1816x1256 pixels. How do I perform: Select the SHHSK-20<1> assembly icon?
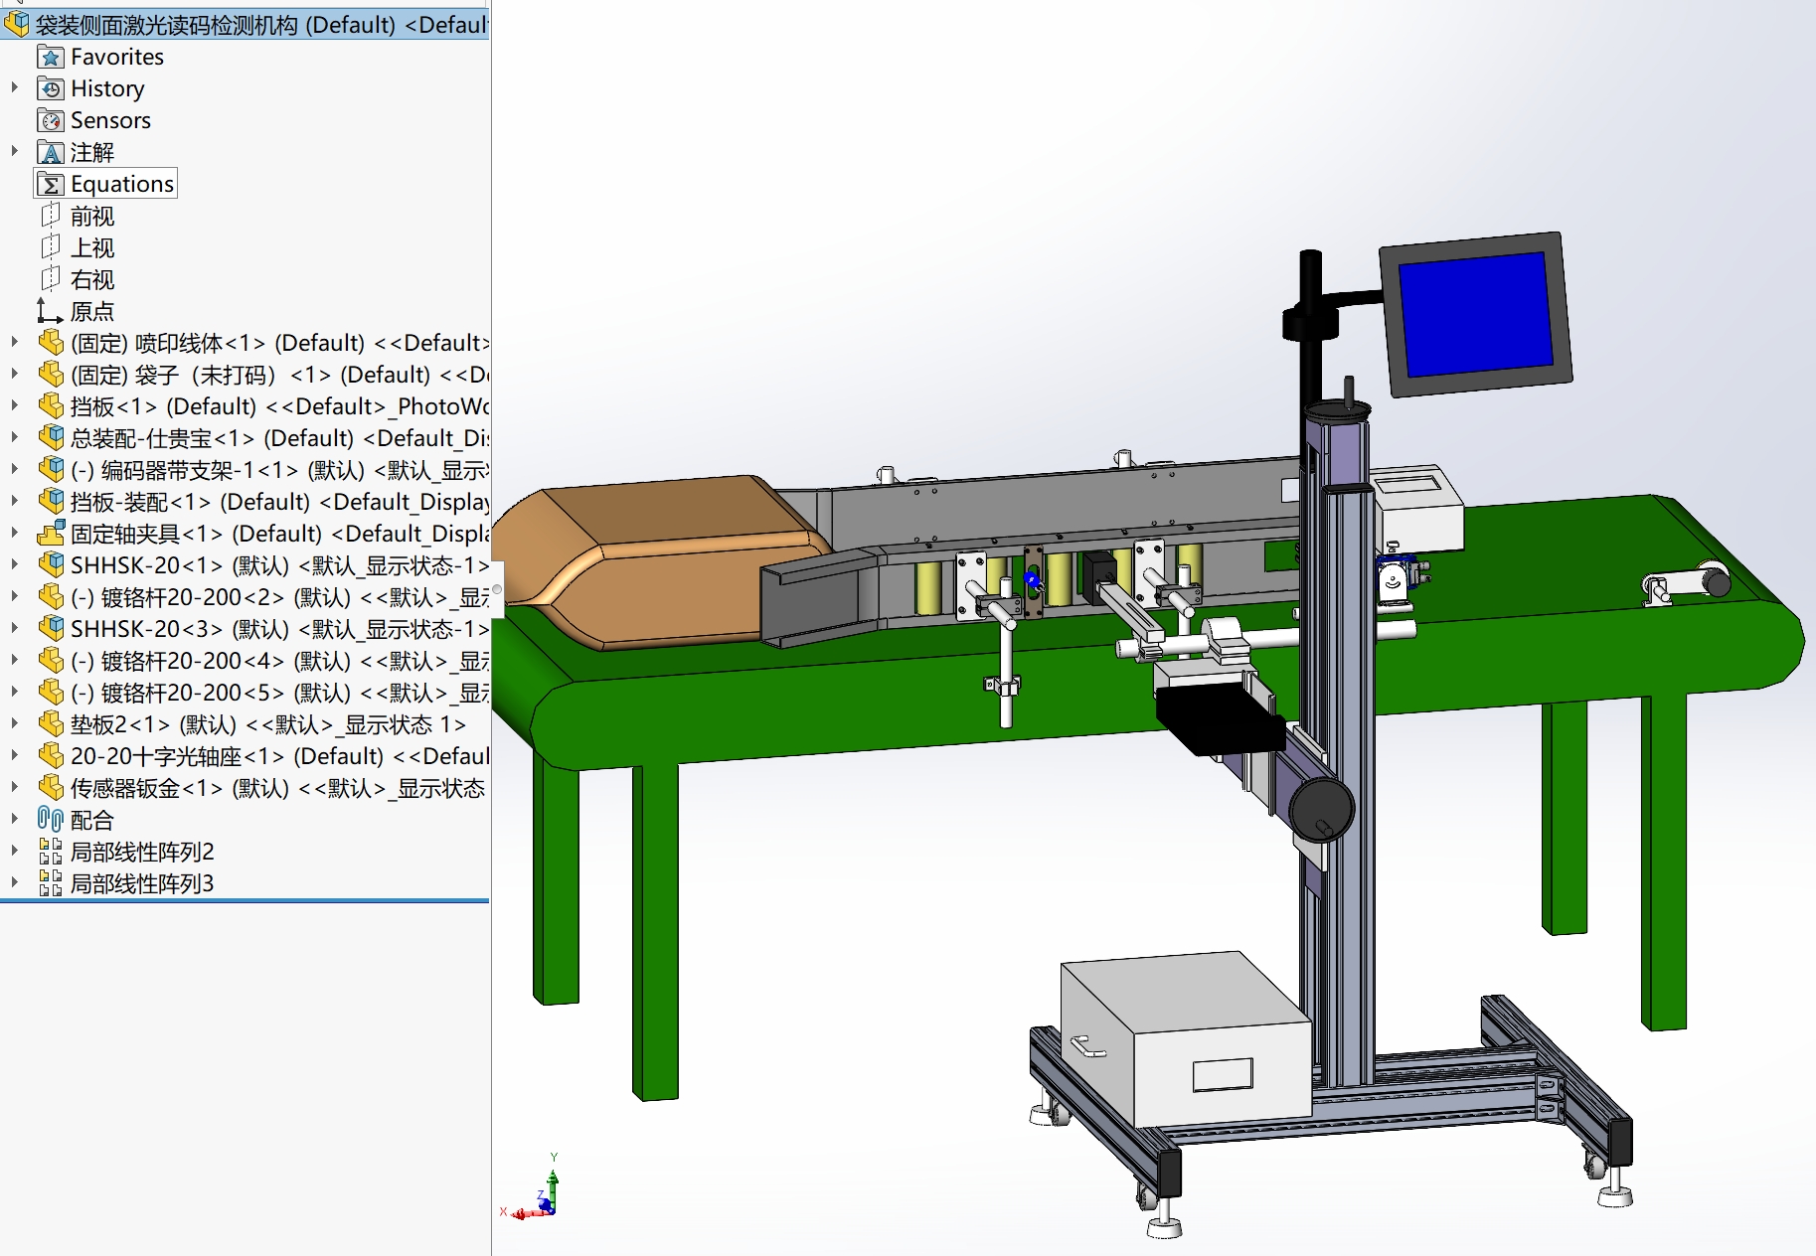point(51,565)
